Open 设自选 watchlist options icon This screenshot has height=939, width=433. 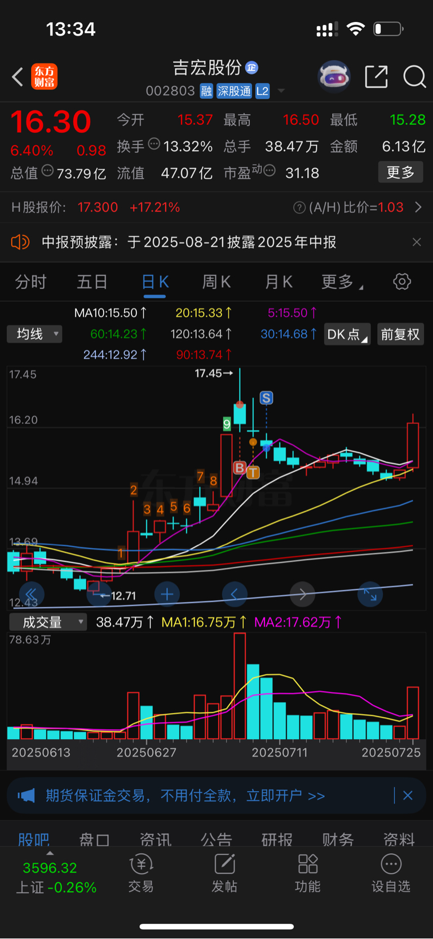391,873
